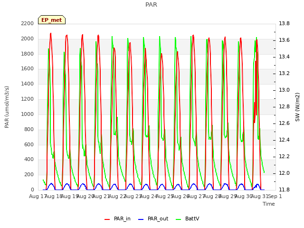Click the SW (W/m2) axis label

297,107
